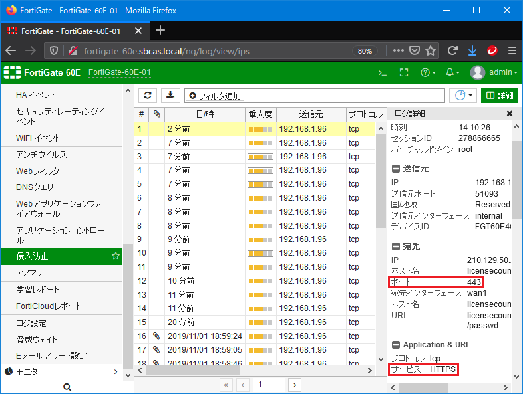Open アプリケーションコントロール log
The height and width of the screenshot is (394, 523).
(x=60, y=235)
